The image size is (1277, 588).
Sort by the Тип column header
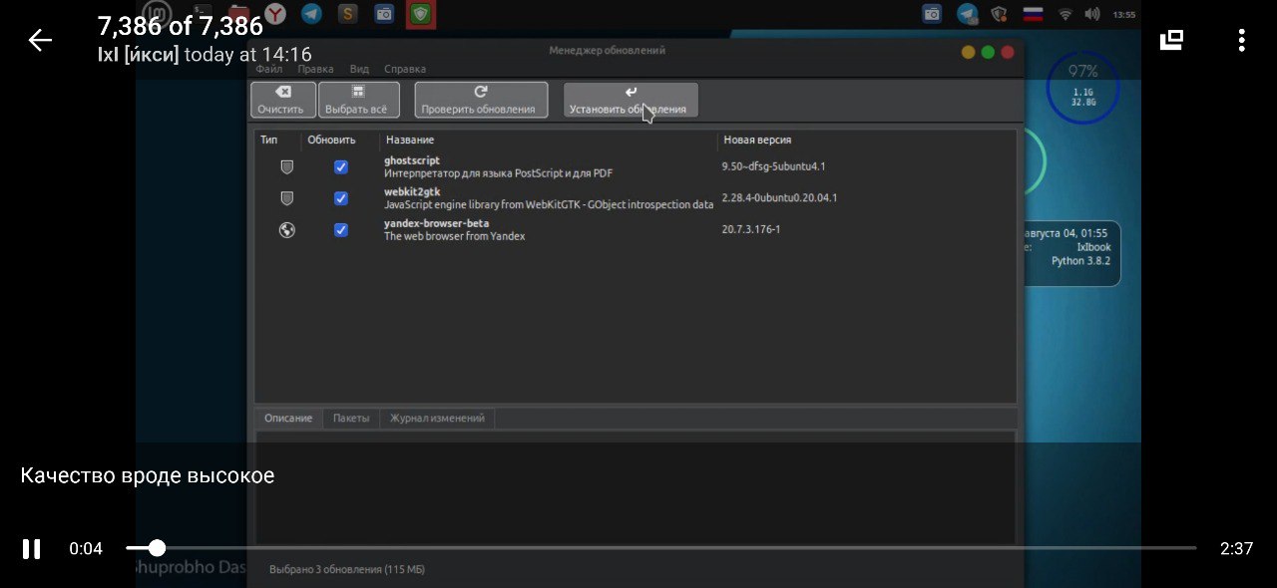269,140
